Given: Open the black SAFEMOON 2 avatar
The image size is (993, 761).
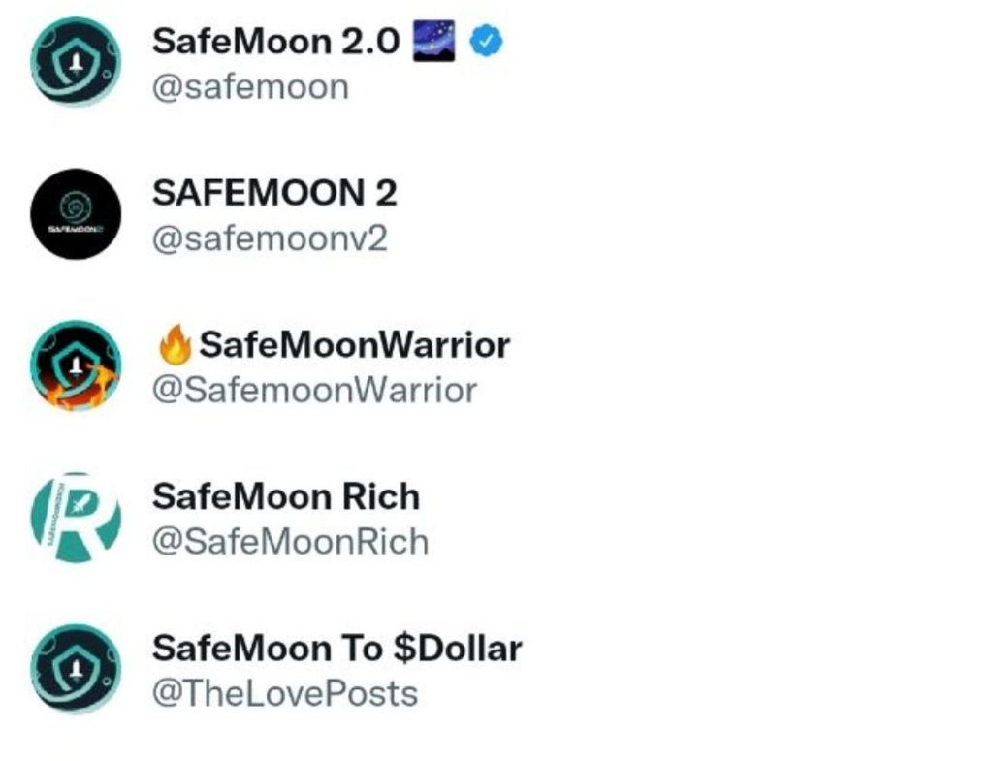Looking at the screenshot, I should point(76,213).
